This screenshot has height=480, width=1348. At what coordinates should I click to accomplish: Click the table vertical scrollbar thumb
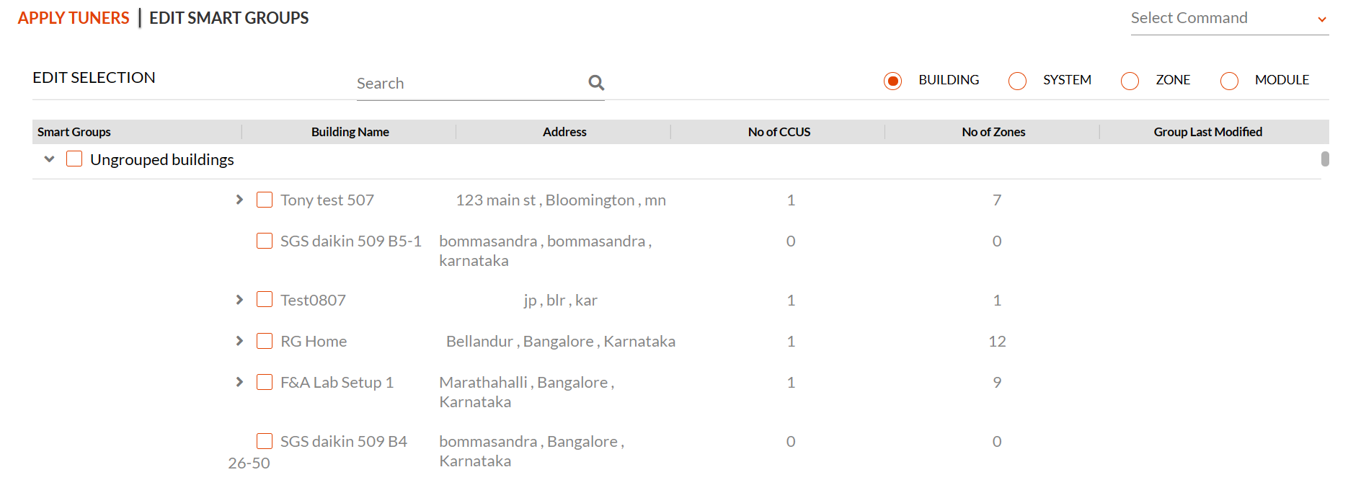[x=1325, y=159]
